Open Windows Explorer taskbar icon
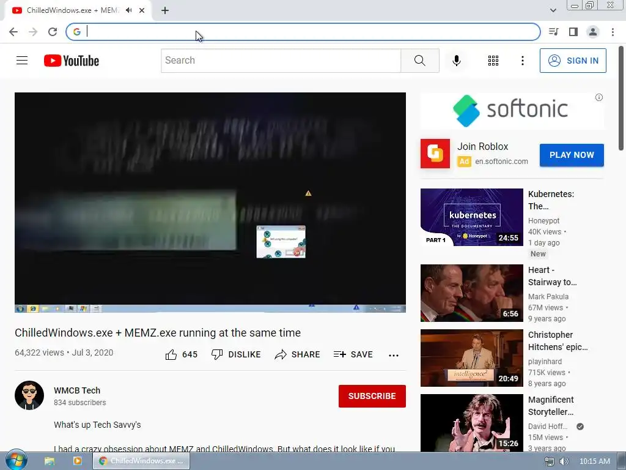 tap(49, 461)
